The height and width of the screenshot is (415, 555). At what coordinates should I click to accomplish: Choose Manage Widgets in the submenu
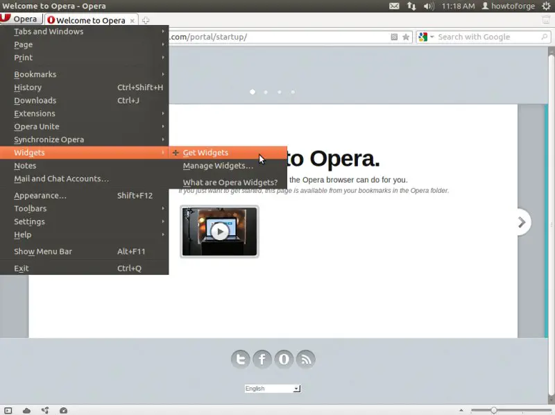pyautogui.click(x=228, y=166)
